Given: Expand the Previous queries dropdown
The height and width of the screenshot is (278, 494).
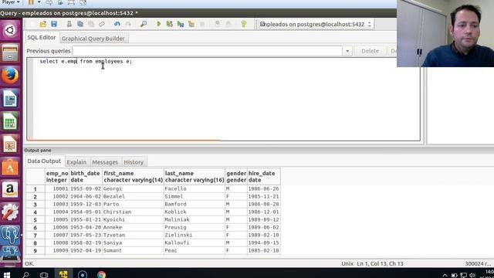Looking at the screenshot, I should pos(347,51).
